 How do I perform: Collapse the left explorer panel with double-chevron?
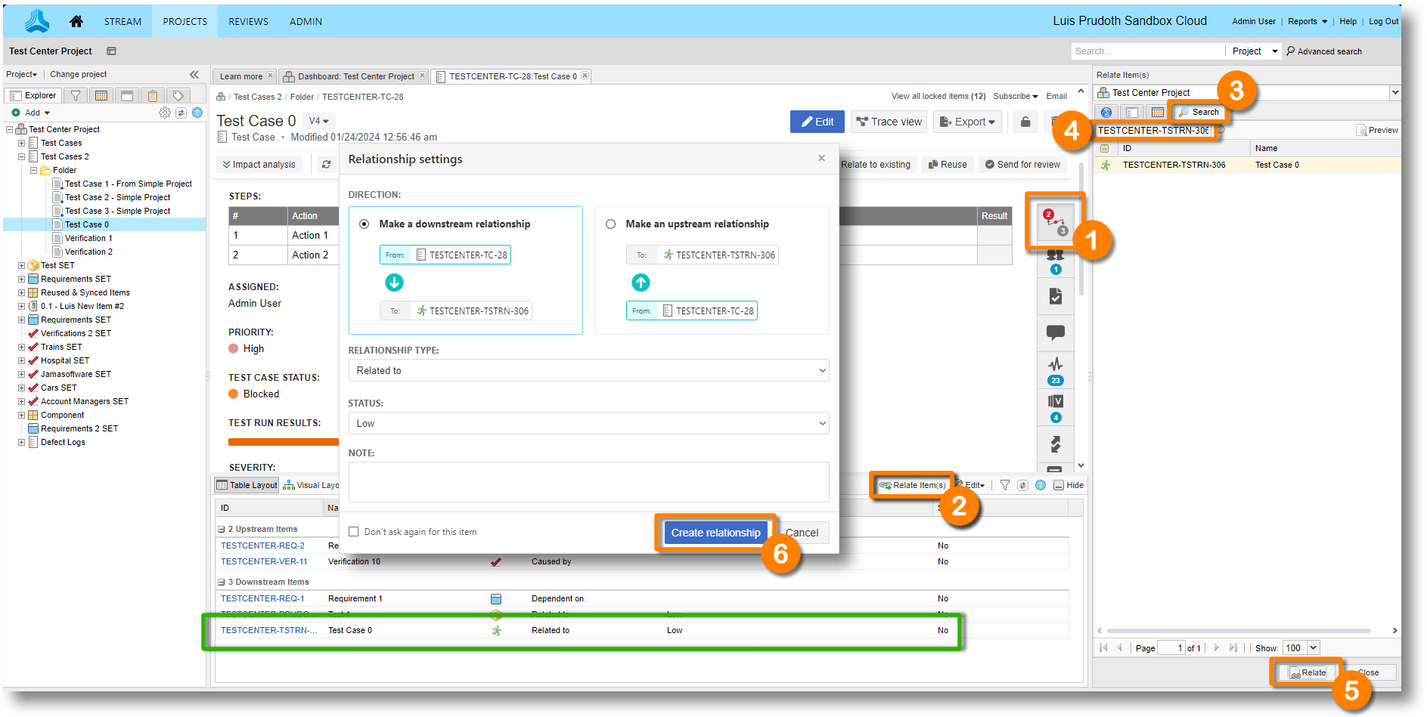[x=194, y=74]
